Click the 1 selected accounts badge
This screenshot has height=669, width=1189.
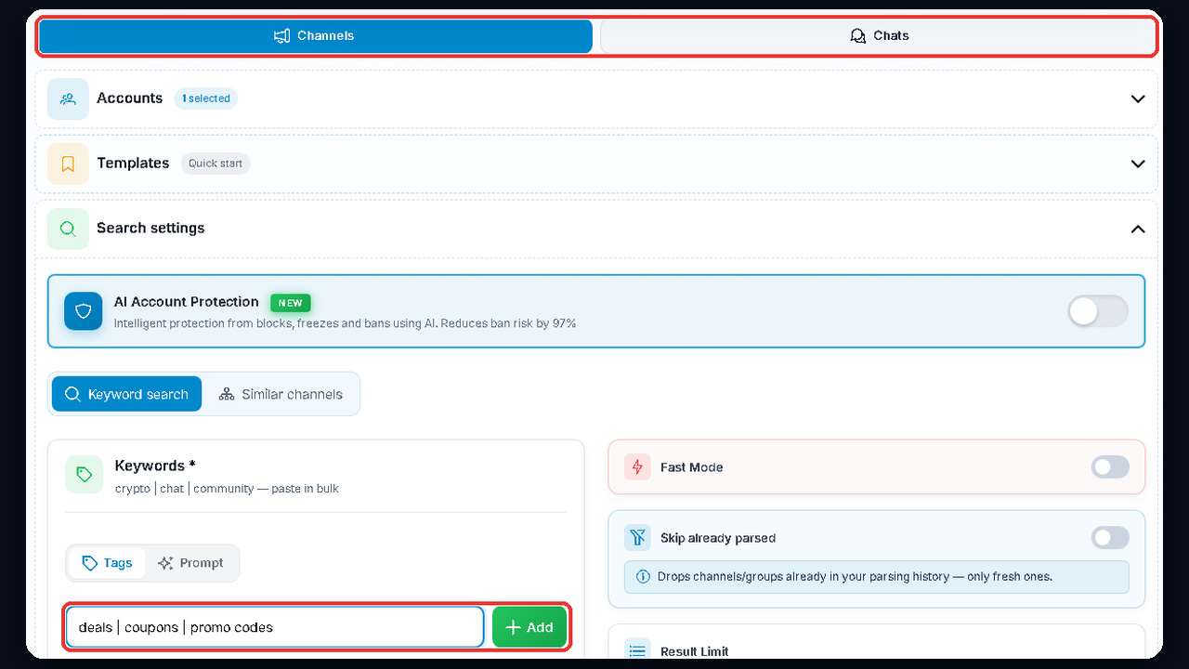(x=206, y=98)
